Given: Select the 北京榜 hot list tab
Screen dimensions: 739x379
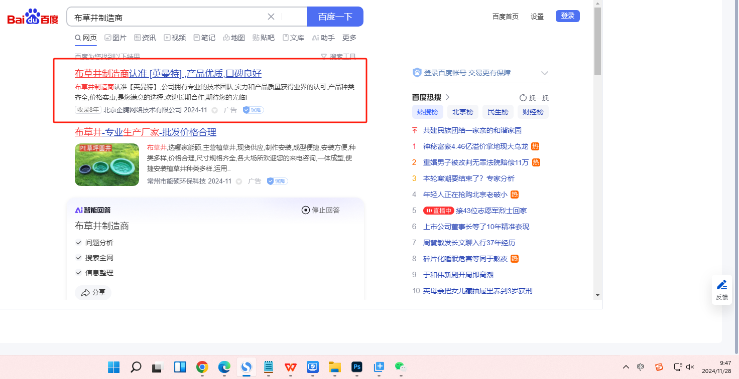Looking at the screenshot, I should click(462, 112).
